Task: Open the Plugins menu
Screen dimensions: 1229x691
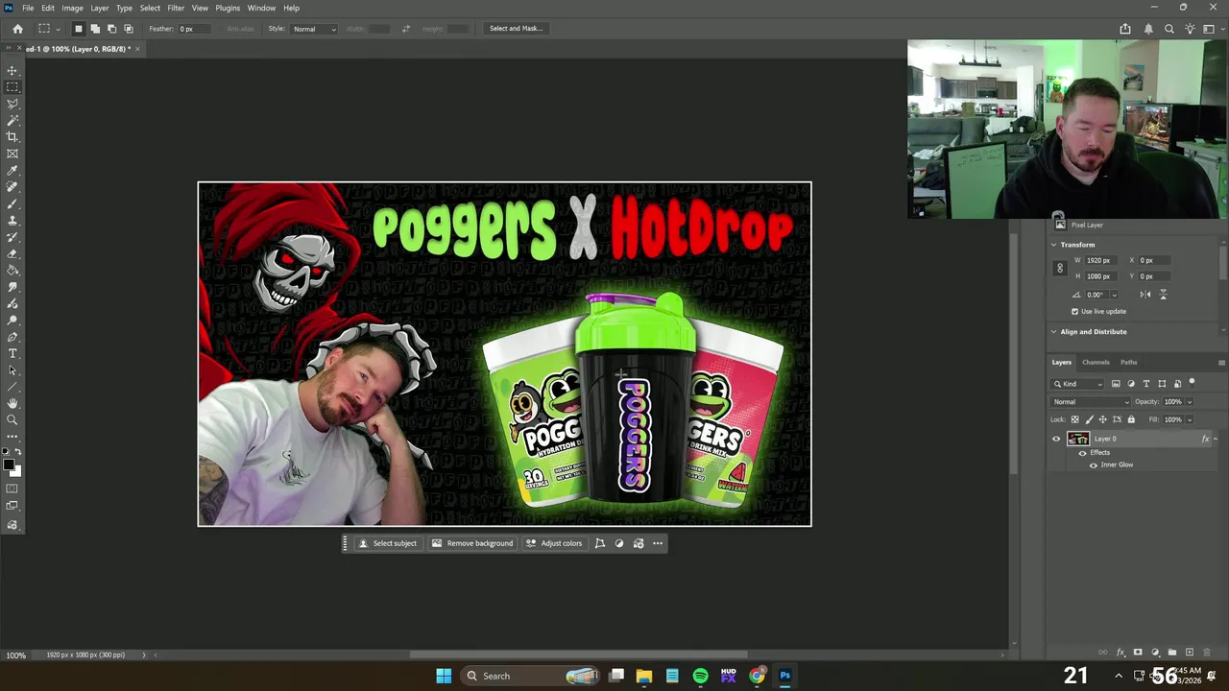Action: pos(228,8)
